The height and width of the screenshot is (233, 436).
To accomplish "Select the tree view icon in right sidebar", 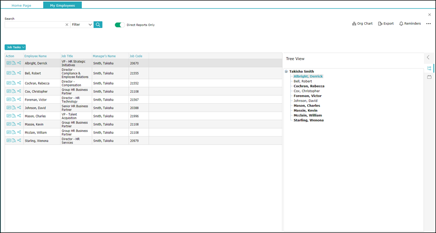I will pos(429,68).
